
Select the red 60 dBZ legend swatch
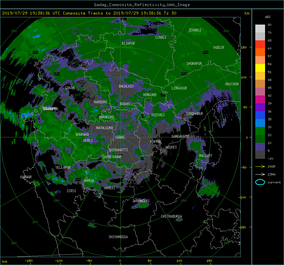click(260, 44)
